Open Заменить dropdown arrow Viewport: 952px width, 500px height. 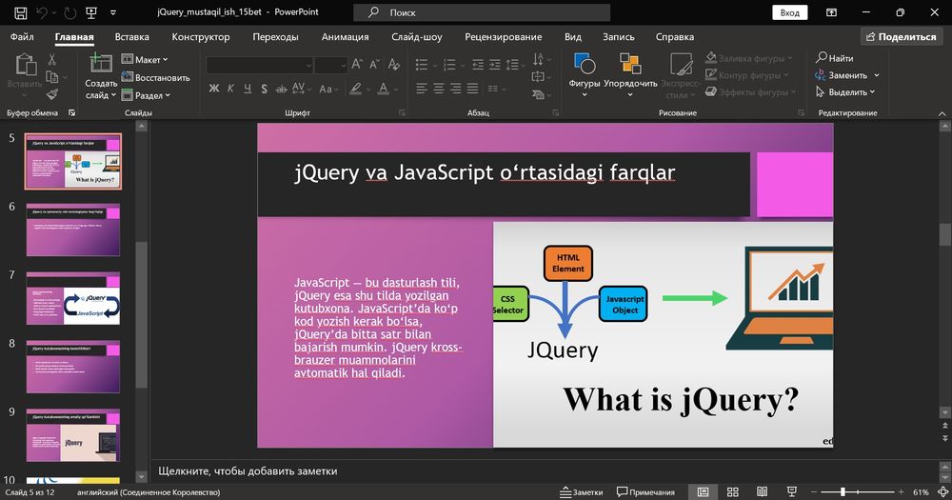(x=877, y=75)
